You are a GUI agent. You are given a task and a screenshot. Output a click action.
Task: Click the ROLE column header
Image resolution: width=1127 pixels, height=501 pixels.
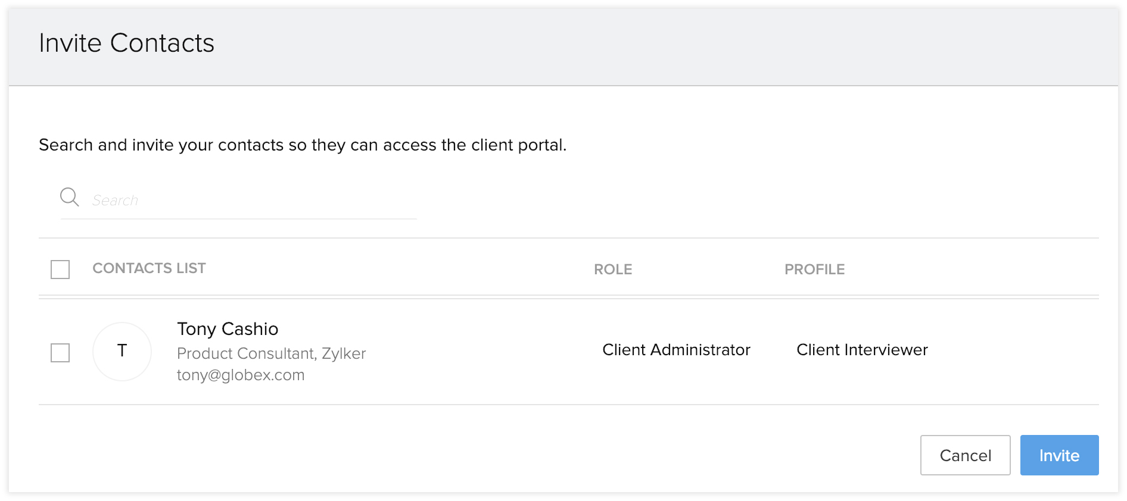click(613, 270)
